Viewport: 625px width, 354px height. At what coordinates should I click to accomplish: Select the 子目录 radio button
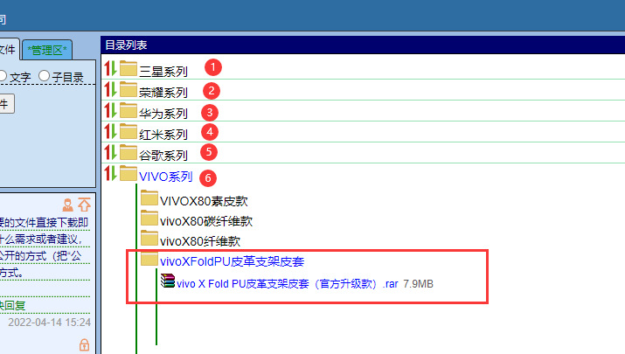(x=44, y=76)
